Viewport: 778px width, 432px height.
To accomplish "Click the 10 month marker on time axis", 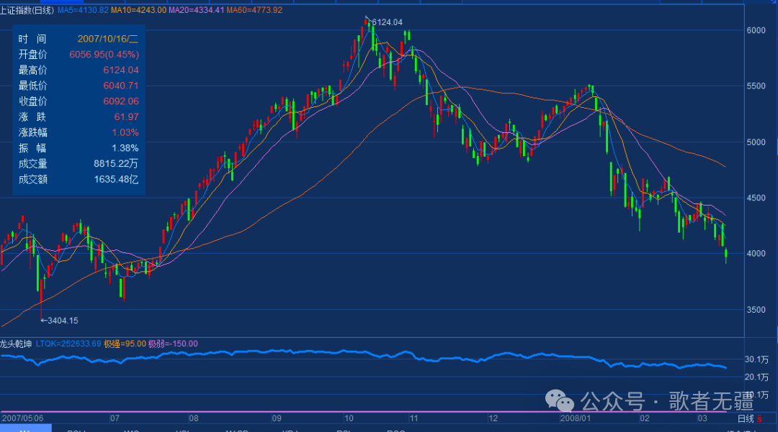I will click(349, 418).
